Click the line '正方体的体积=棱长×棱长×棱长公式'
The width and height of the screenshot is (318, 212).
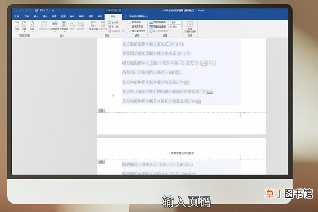pos(162,101)
